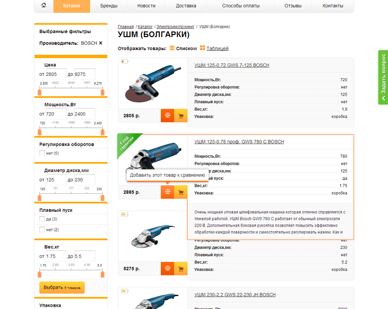This screenshot has height=309, width=388.
Task: Click the "Выбрать 5 товаров" button
Action: [62, 287]
